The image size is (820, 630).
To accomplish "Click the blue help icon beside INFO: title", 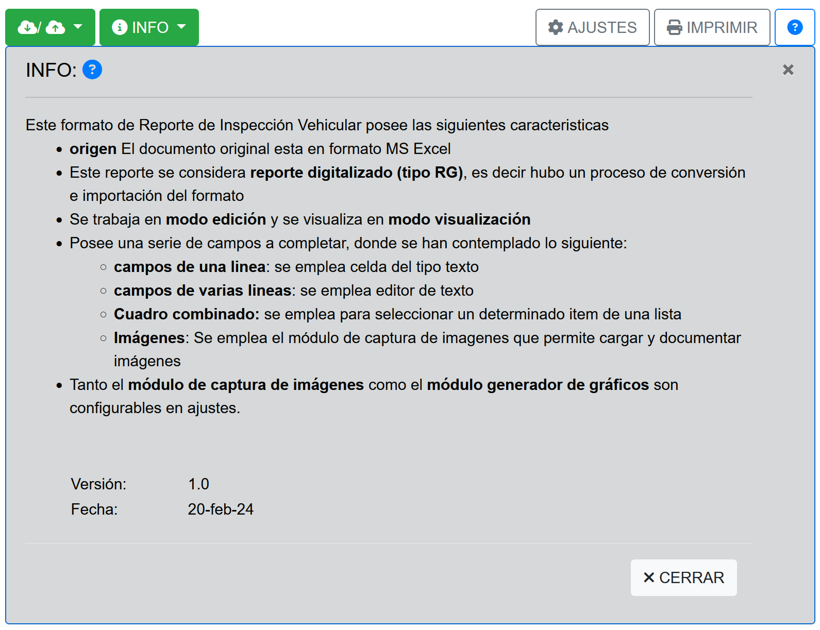I will point(92,70).
